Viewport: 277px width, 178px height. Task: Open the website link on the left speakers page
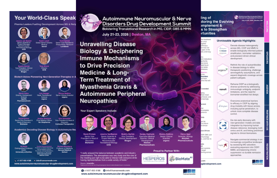44,164
